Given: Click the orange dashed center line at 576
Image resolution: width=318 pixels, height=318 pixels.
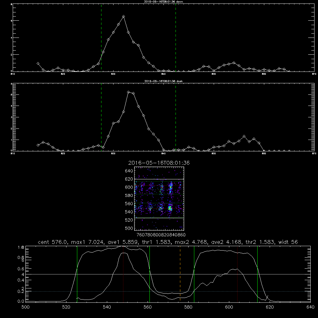Looking at the screenshot, I should click(180, 274).
